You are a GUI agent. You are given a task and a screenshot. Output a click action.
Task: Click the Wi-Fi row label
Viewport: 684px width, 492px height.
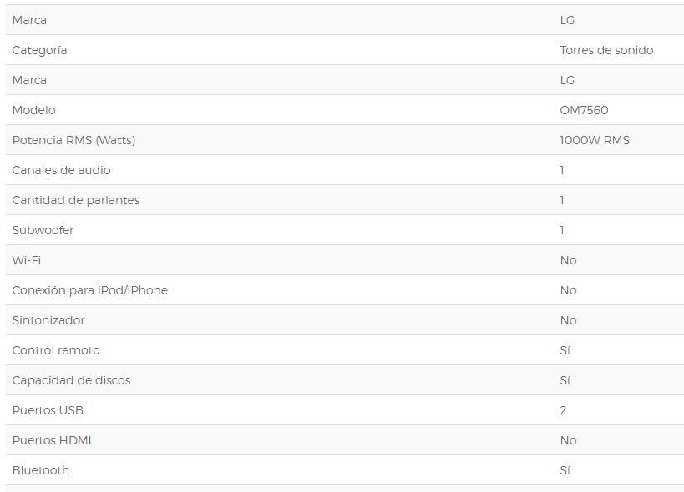coord(27,260)
